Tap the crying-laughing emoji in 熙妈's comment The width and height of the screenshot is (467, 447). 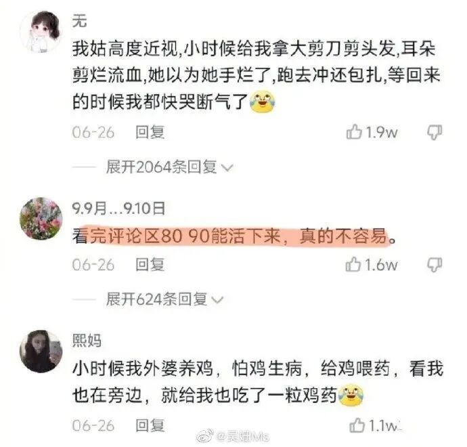pyautogui.click(x=351, y=395)
